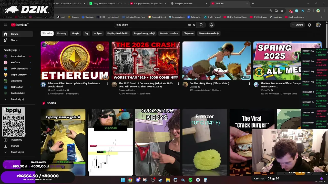Select the Nowe rekomendacje chip
The image size is (328, 184).
coord(209,33)
